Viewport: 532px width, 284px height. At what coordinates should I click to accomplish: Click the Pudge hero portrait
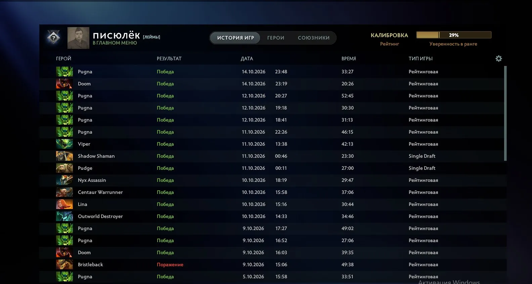pyautogui.click(x=64, y=168)
